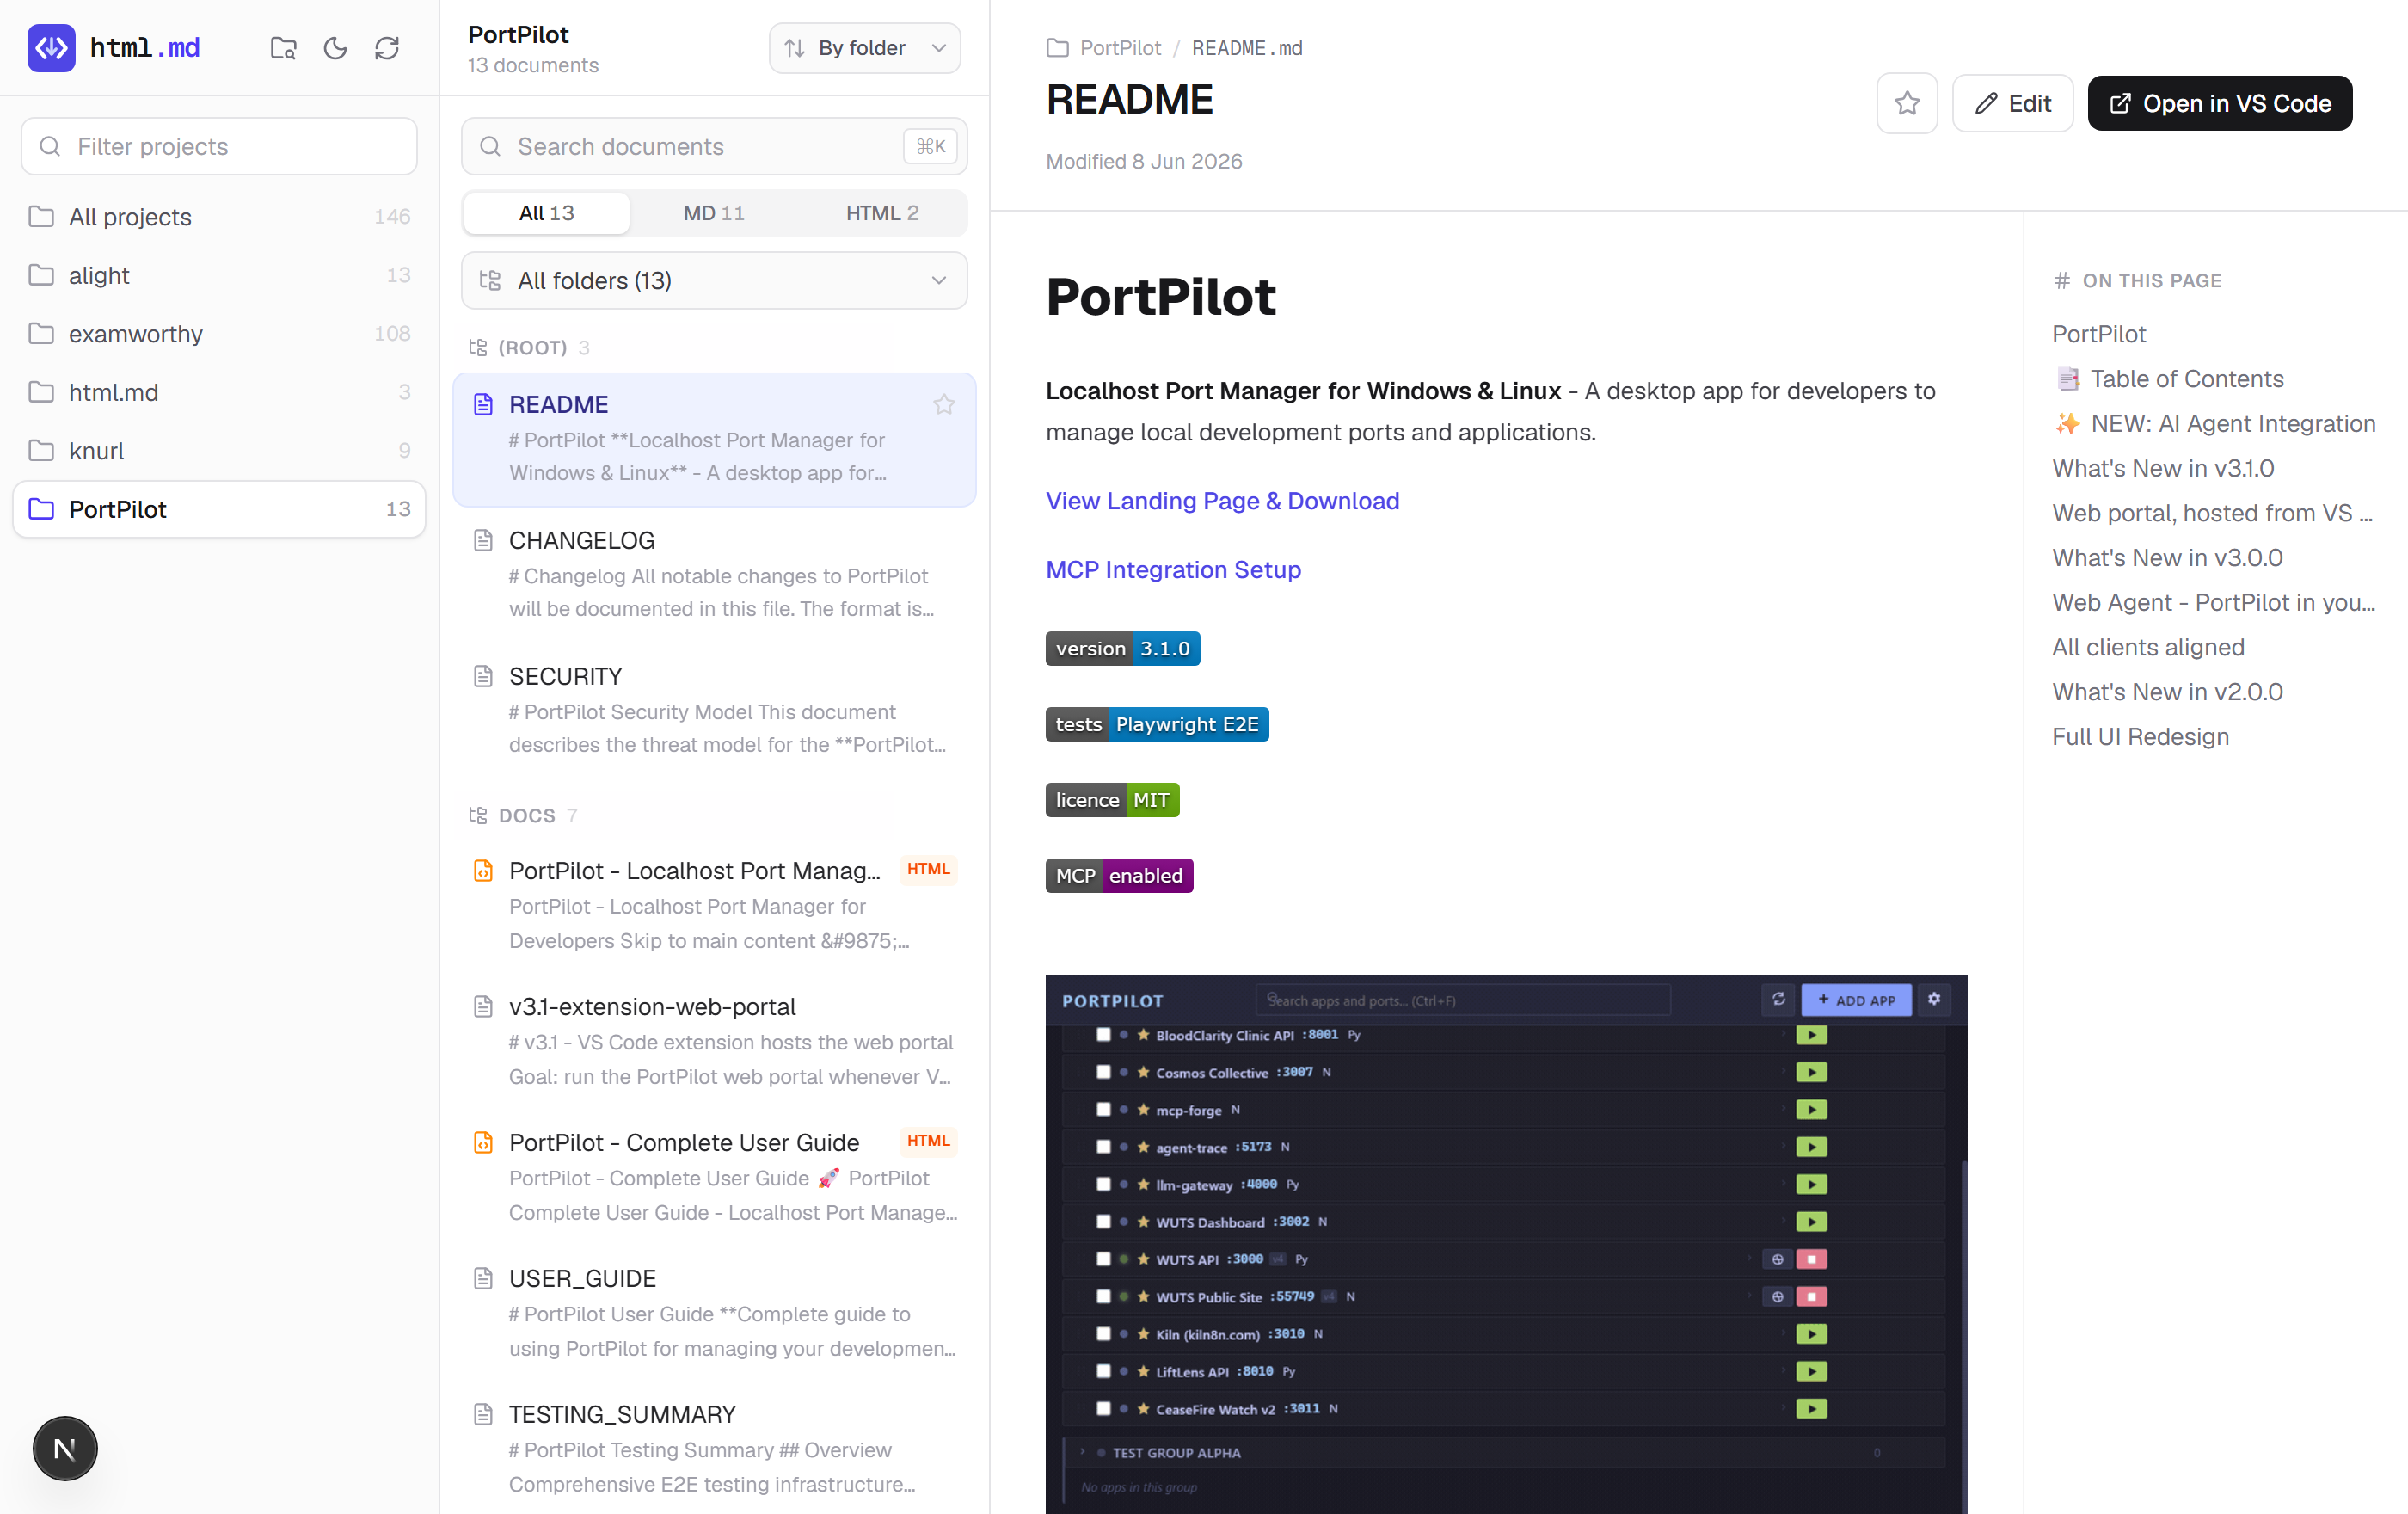
Task: Open the USER_GUIDE document
Action: click(x=714, y=1313)
